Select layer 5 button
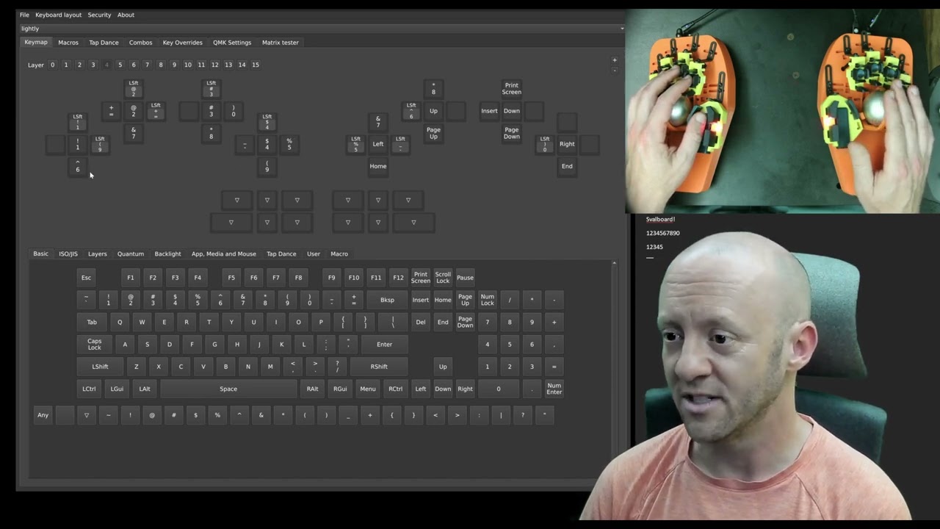Screen dimensions: 940x529 coord(120,65)
